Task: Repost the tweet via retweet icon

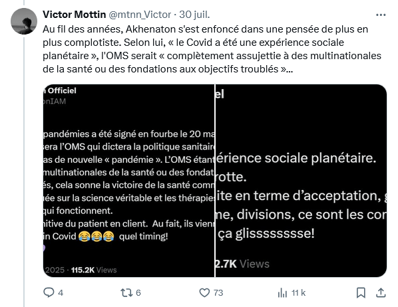Action: 126,293
